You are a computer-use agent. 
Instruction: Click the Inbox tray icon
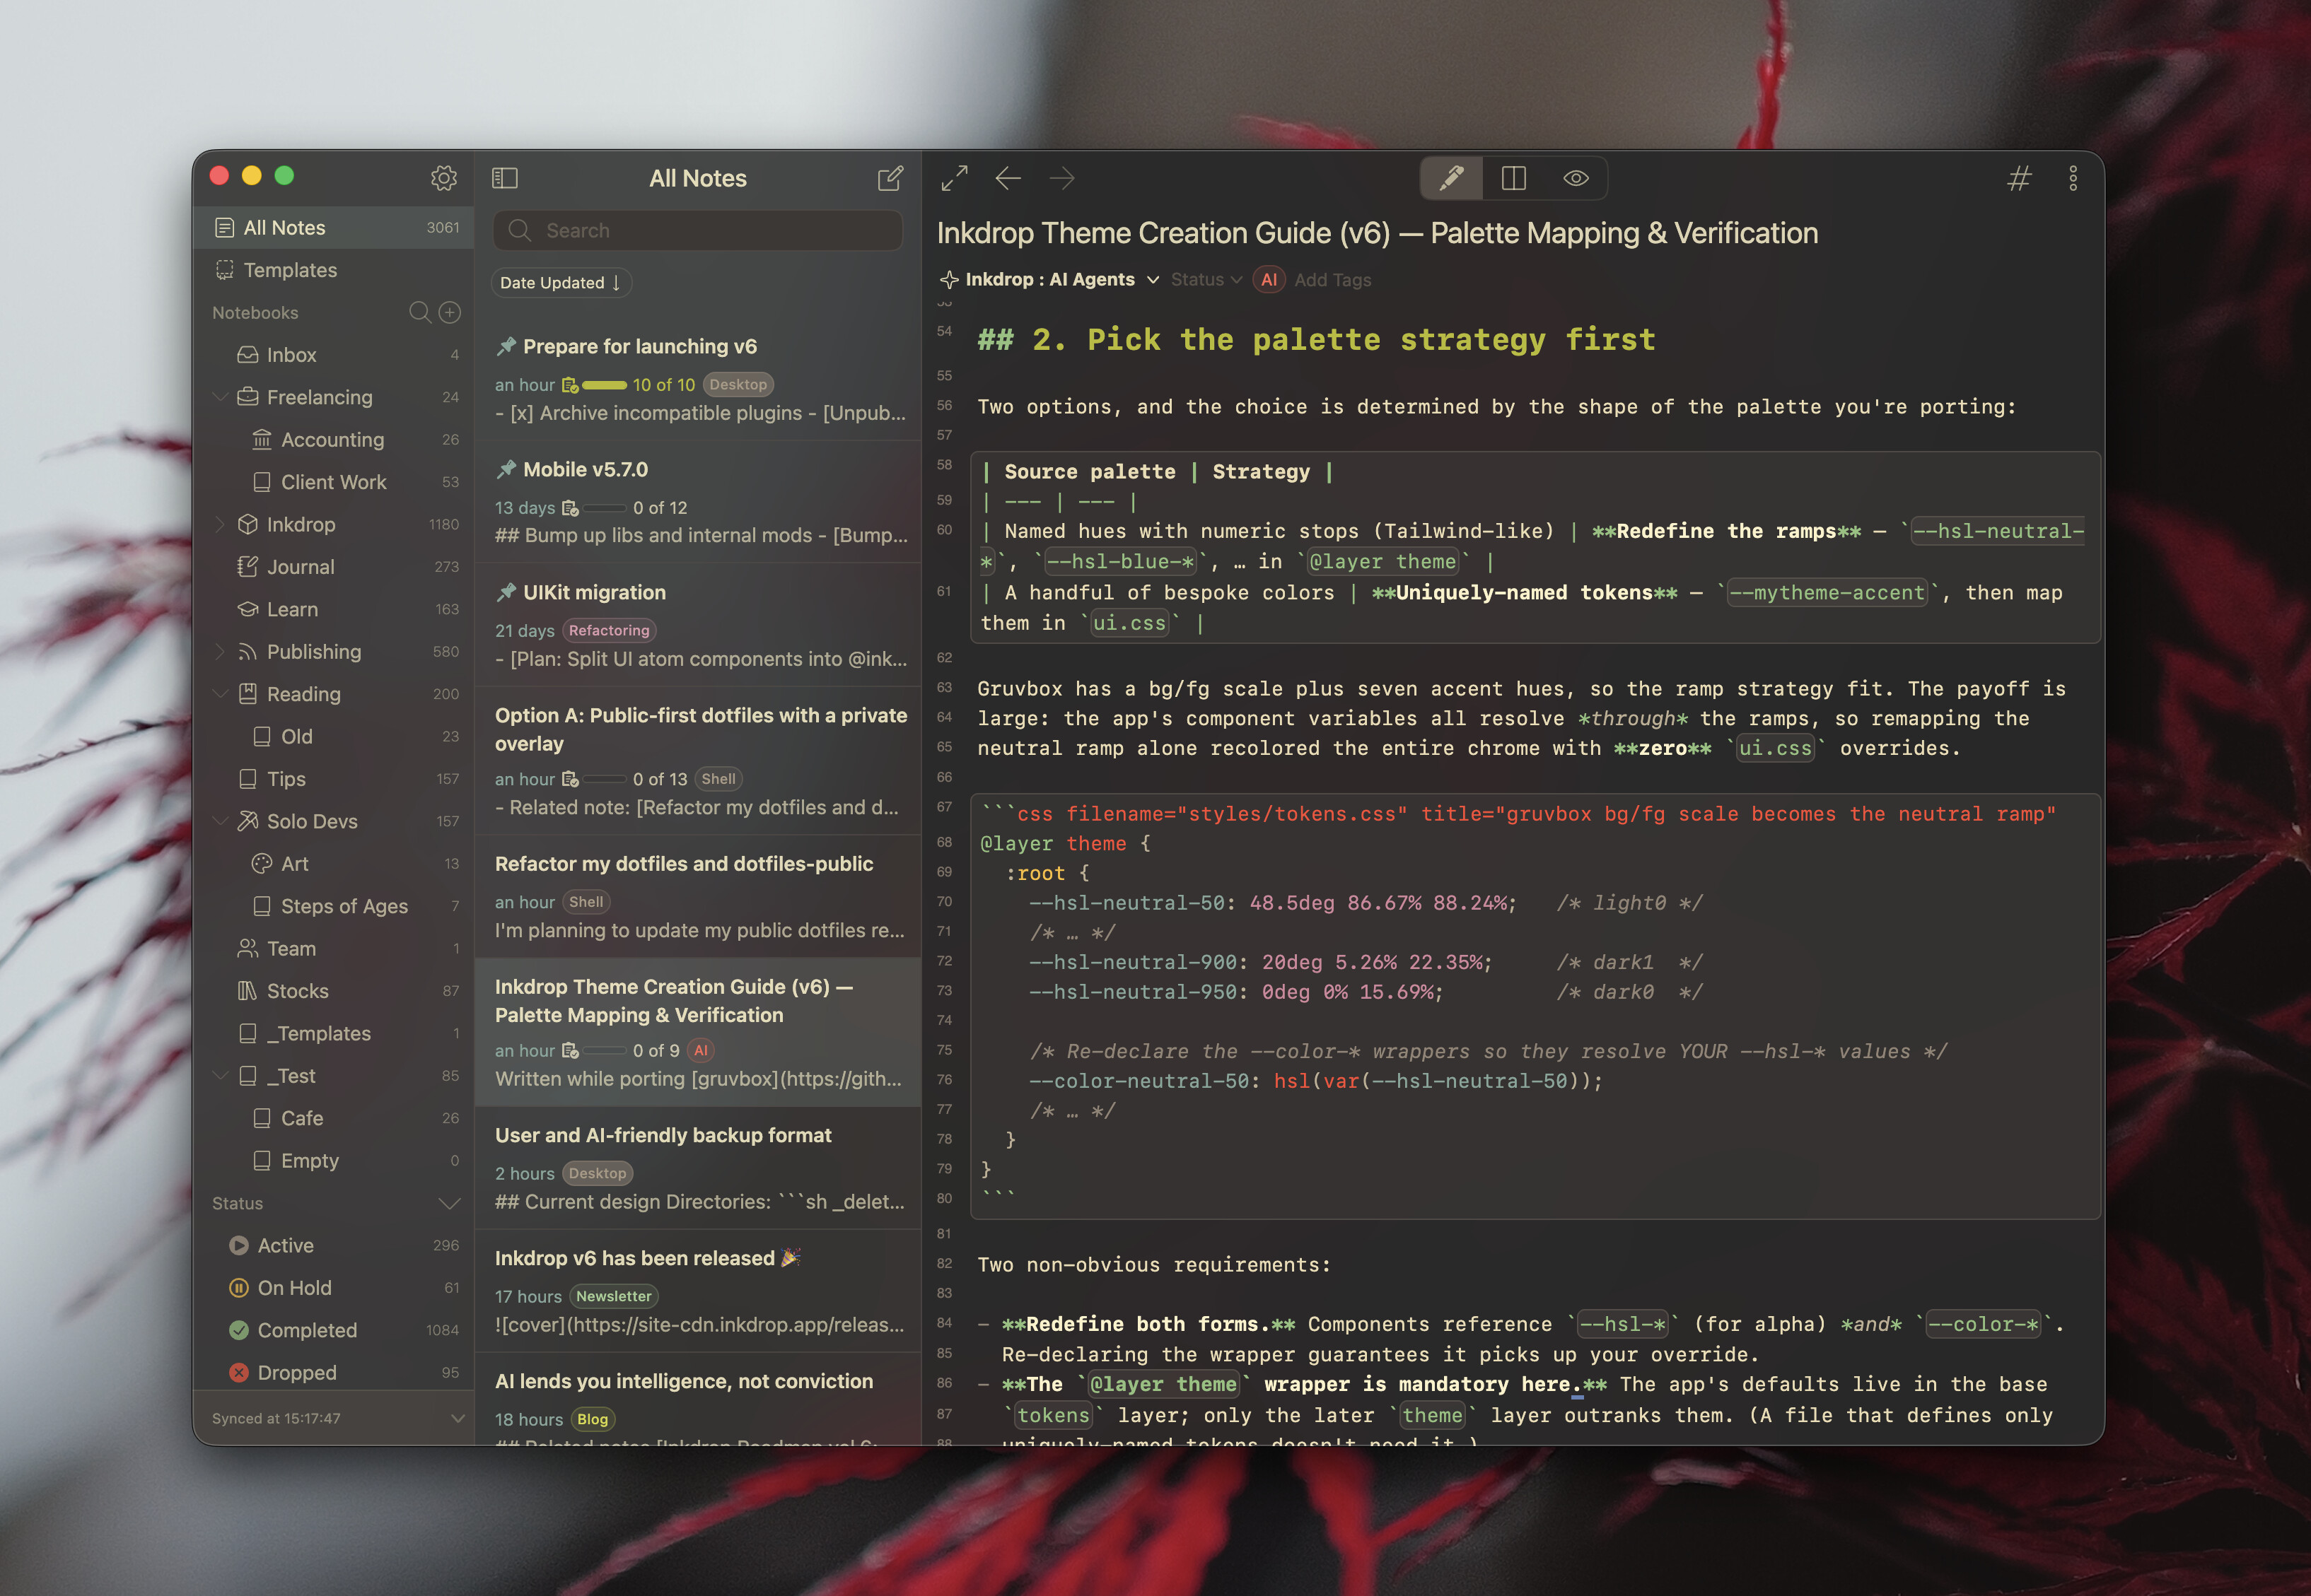[247, 355]
